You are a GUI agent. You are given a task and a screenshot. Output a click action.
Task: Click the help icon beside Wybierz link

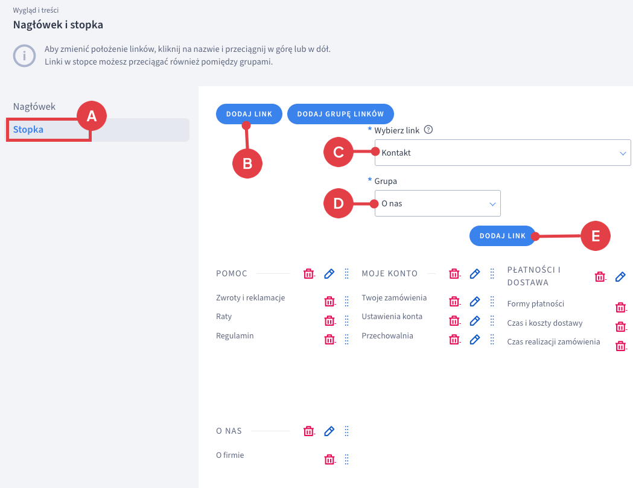tap(428, 130)
